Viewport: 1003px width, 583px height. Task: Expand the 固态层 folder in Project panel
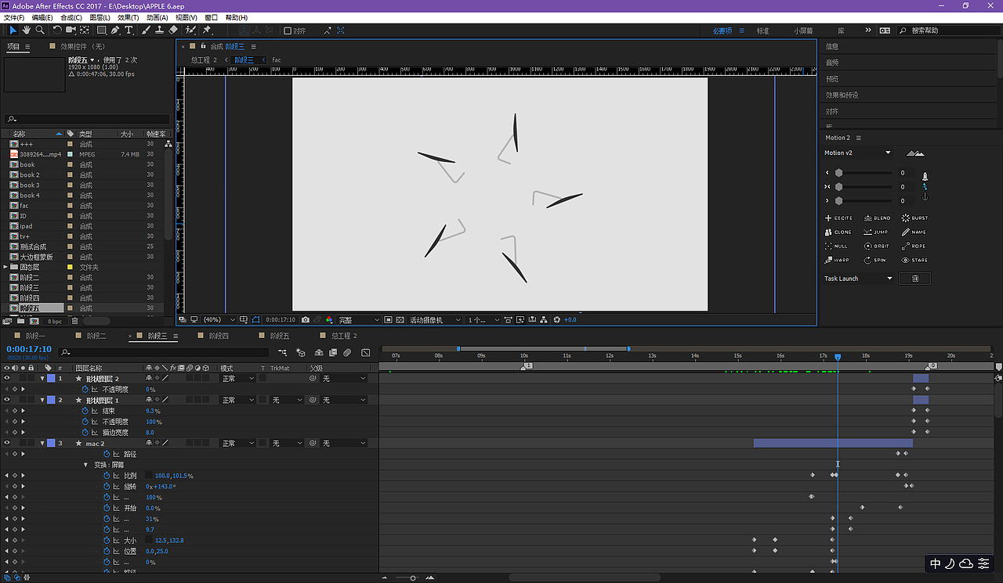point(5,268)
